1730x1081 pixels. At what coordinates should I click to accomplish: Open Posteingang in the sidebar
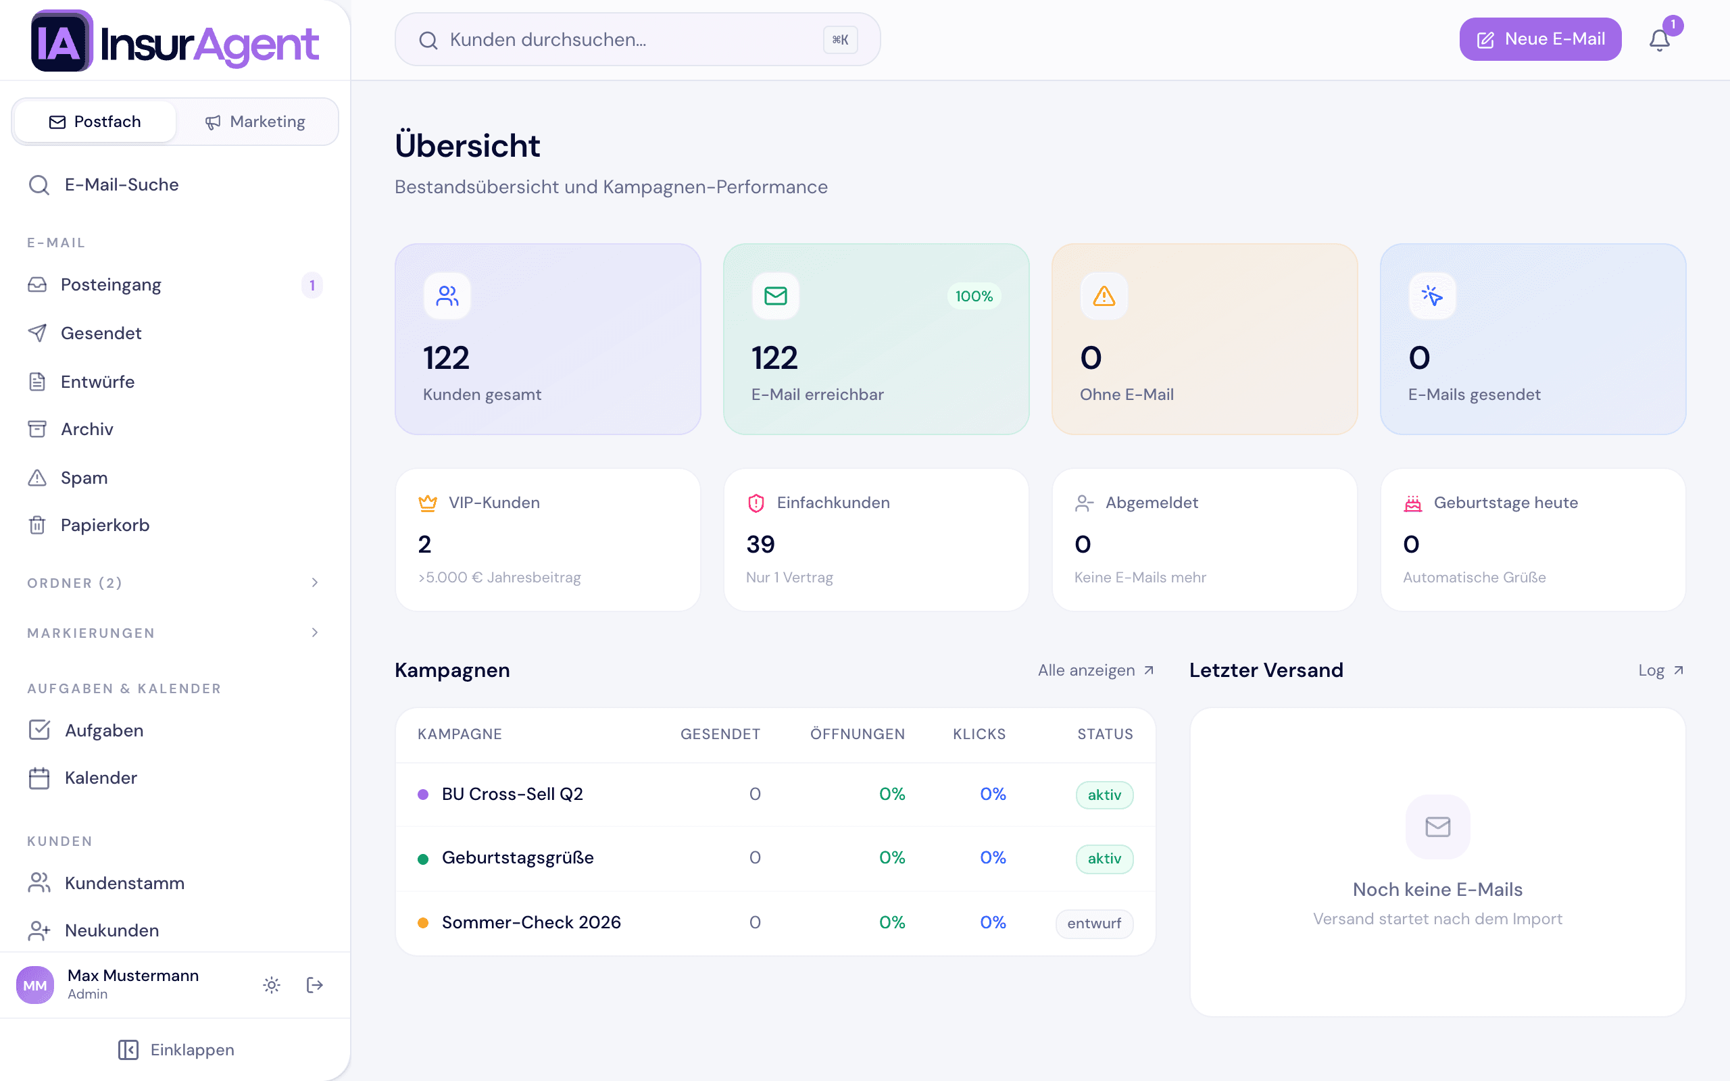point(174,285)
